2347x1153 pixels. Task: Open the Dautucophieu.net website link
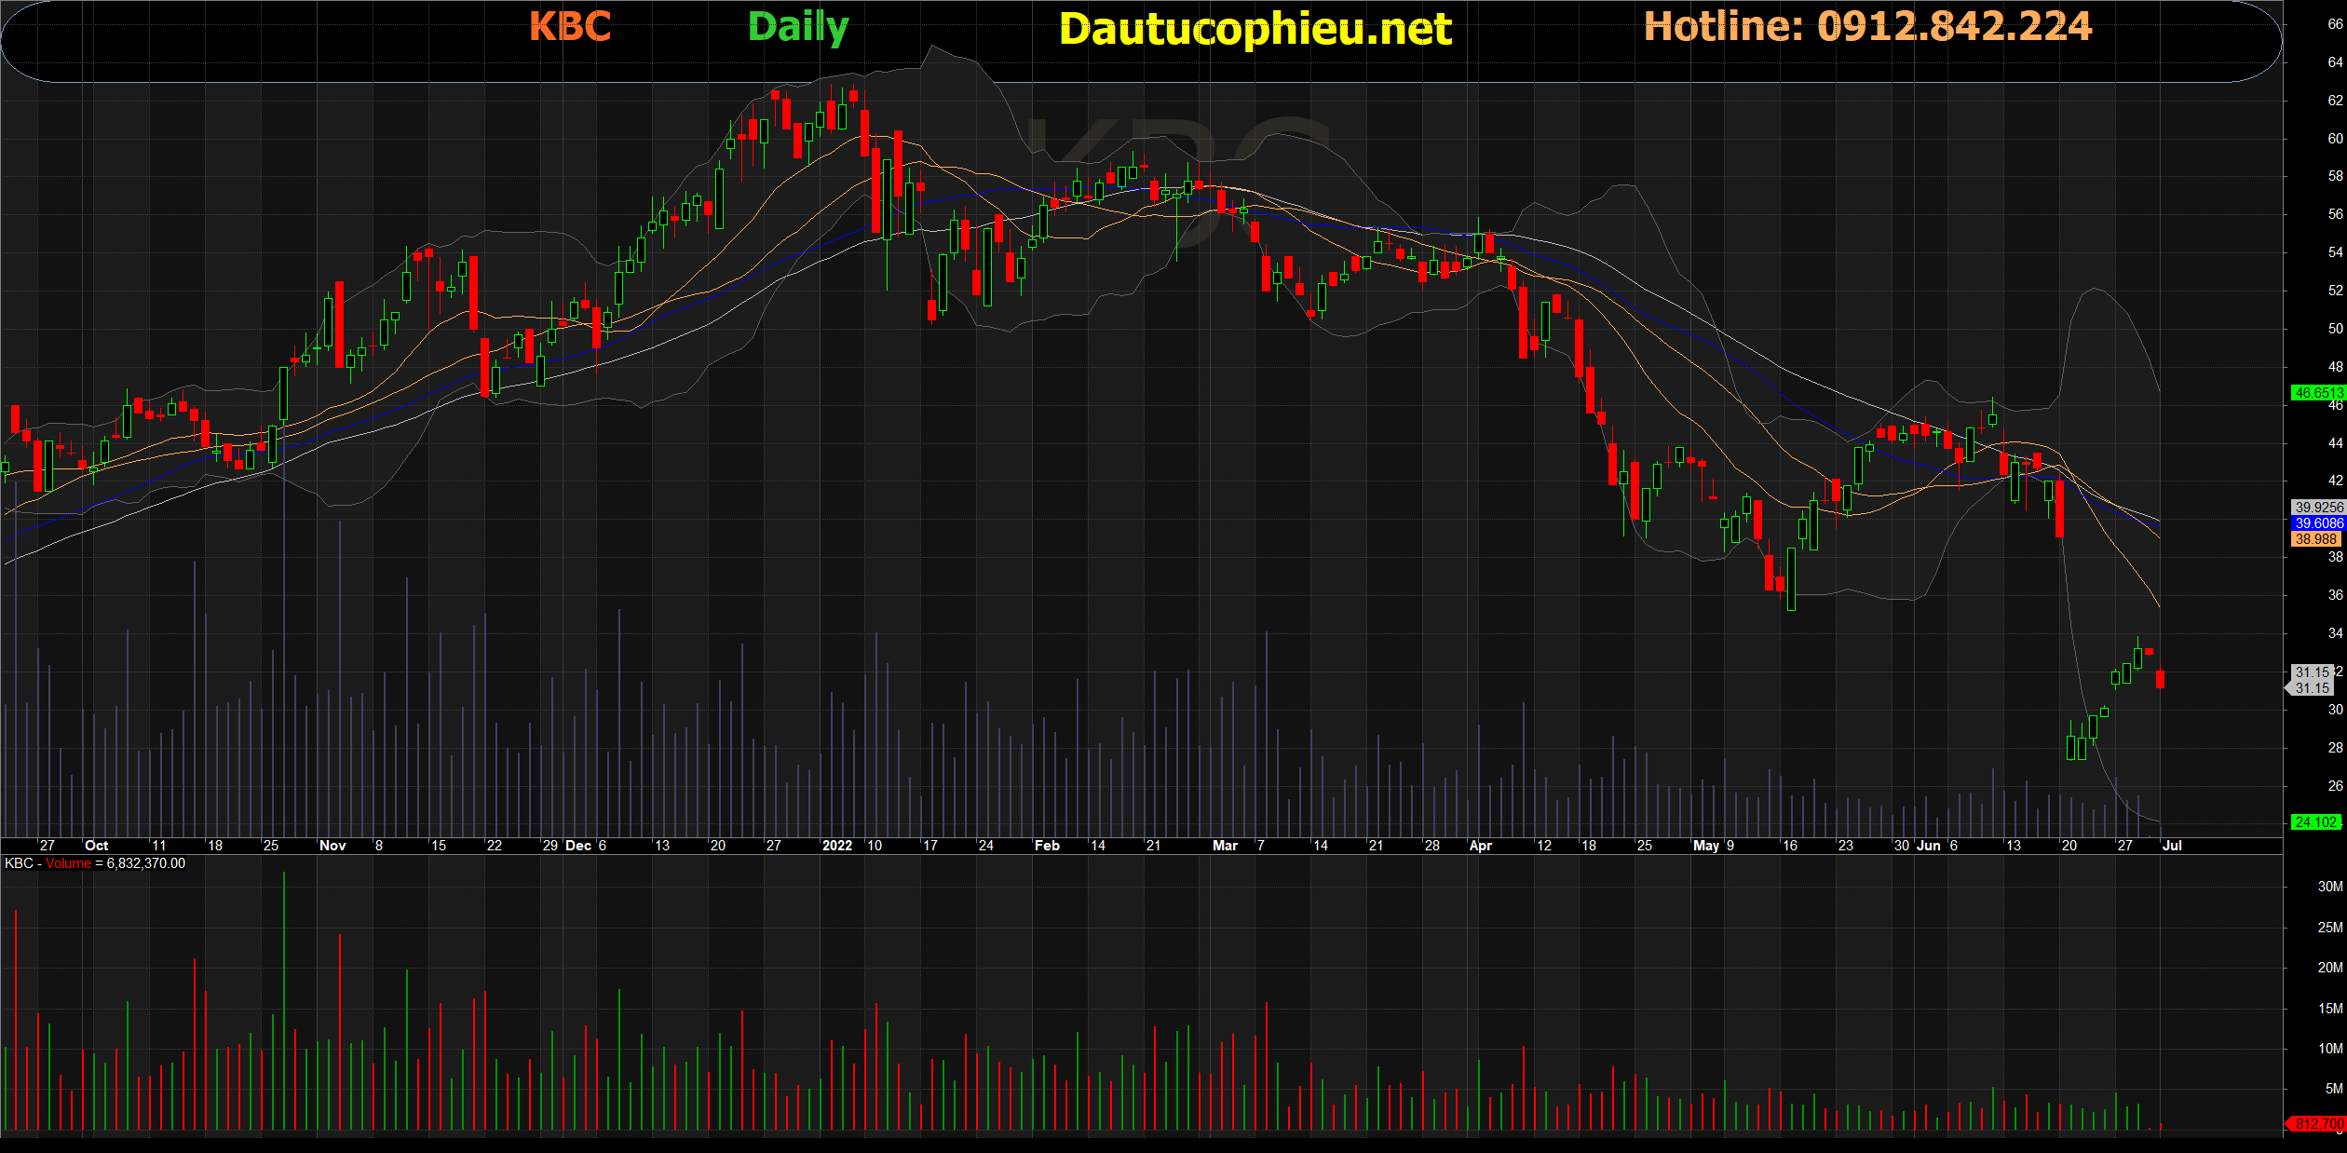tap(1255, 29)
